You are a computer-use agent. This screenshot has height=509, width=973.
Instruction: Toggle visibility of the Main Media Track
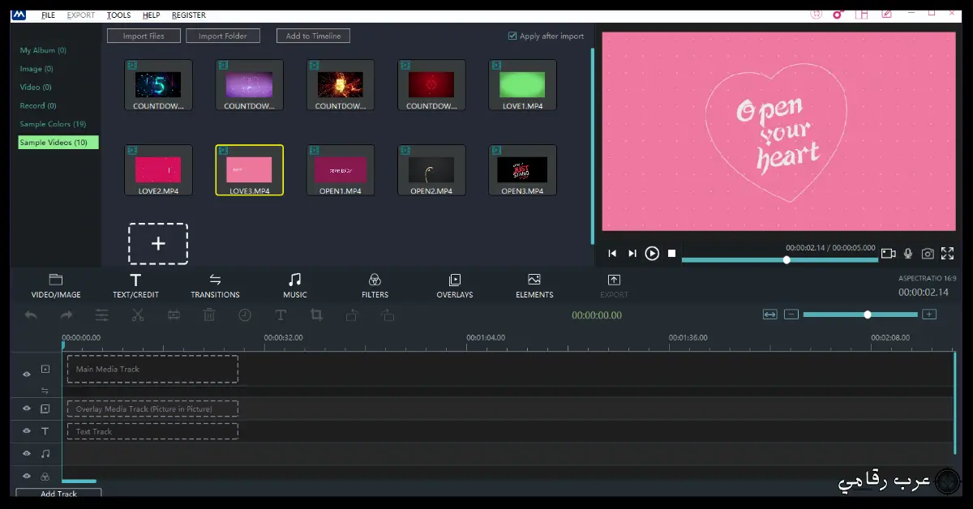pyautogui.click(x=26, y=374)
